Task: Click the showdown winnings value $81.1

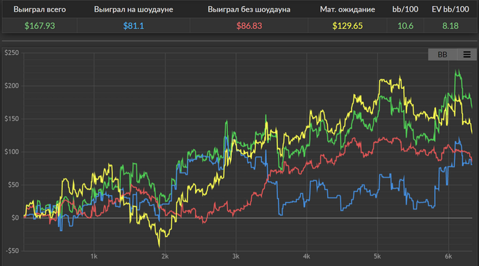Action: [x=133, y=26]
